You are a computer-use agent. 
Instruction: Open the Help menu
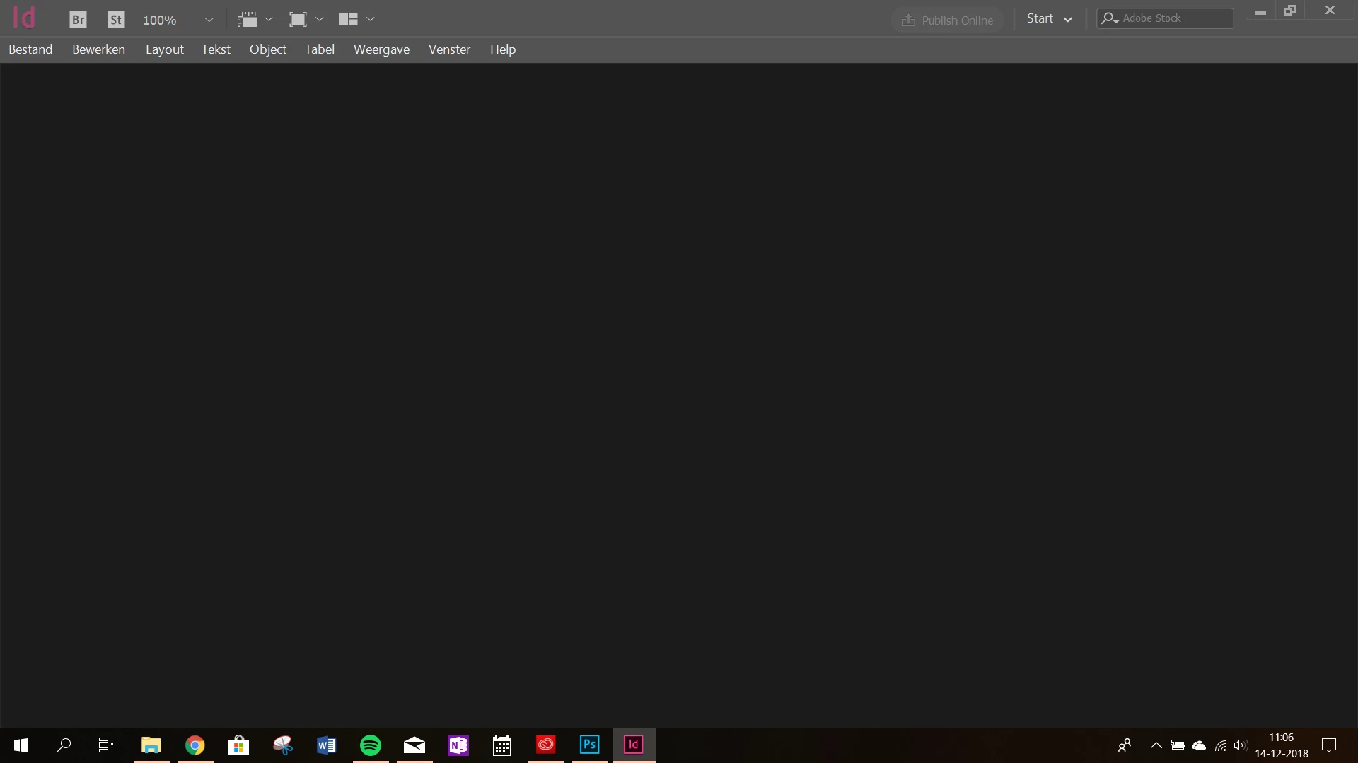point(503,49)
